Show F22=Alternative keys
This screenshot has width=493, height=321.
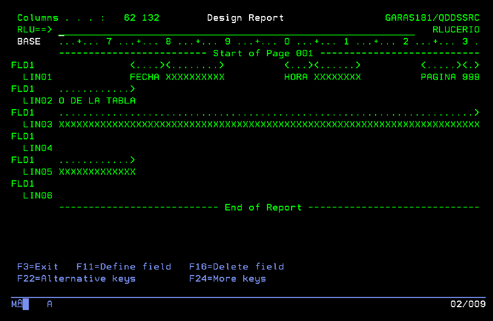[x=76, y=279]
